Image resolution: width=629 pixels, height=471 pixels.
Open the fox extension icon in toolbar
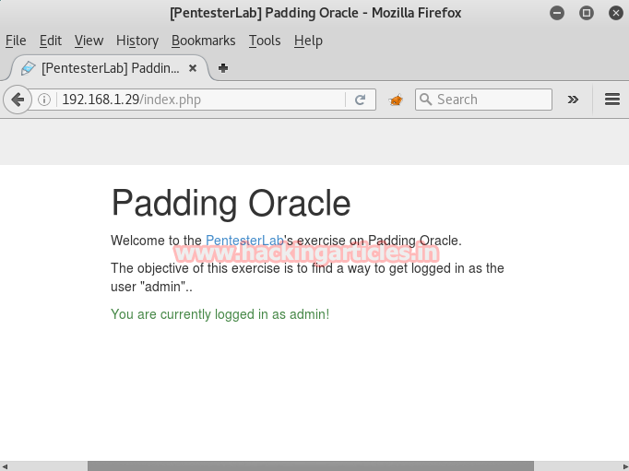396,100
